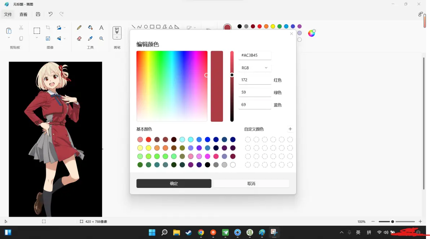Select the Line shape

(x=133, y=27)
